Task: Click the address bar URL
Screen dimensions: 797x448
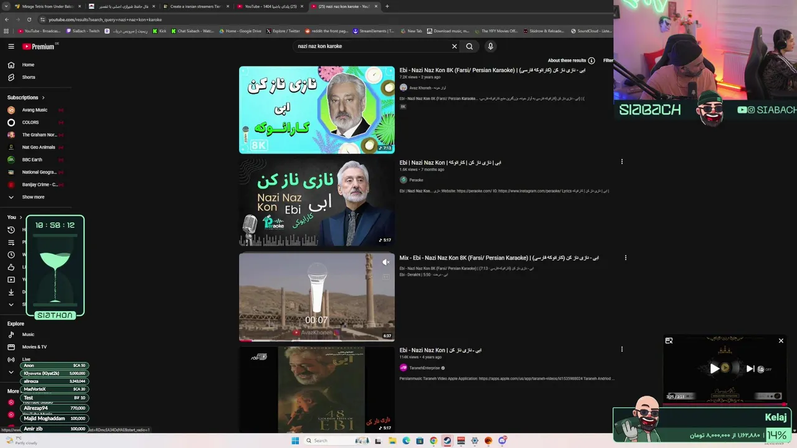Action: pos(105,19)
